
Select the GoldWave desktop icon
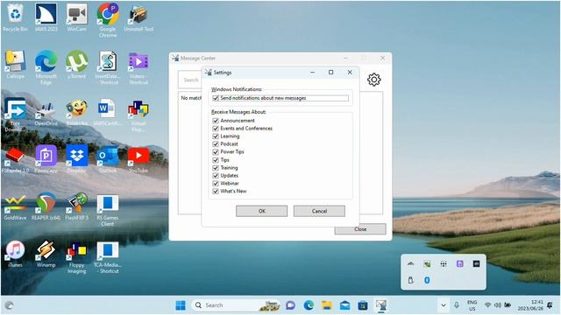16,206
